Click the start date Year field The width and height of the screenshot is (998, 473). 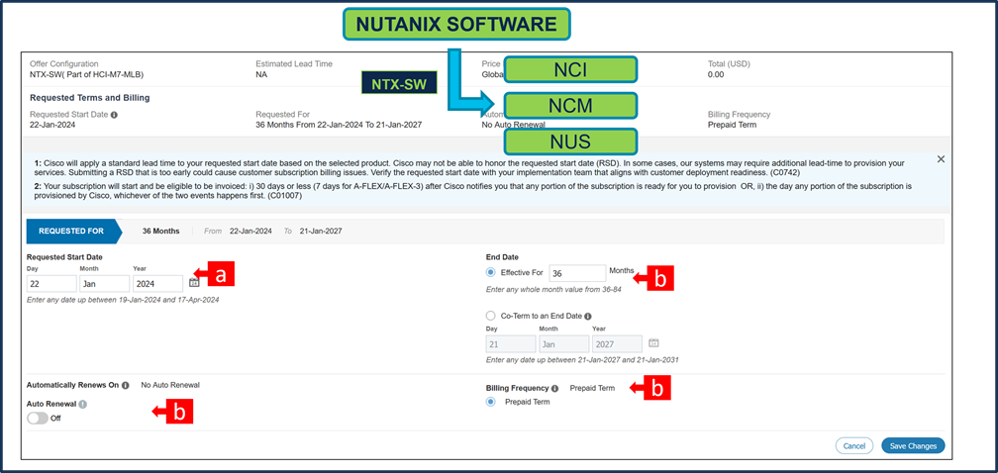click(x=157, y=284)
